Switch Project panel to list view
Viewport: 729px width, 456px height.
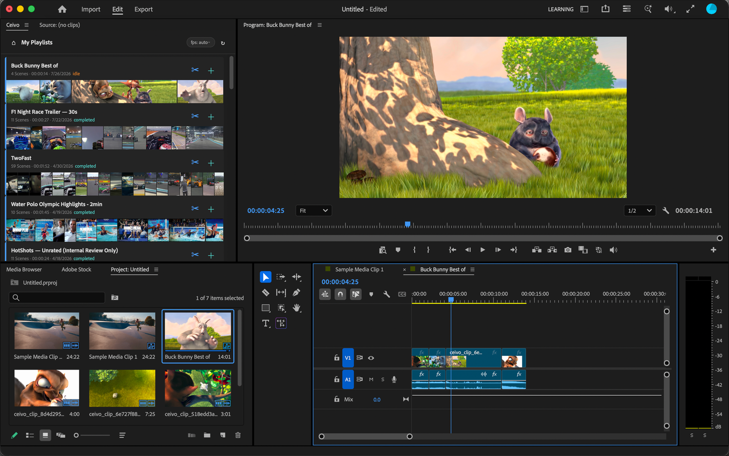30,436
